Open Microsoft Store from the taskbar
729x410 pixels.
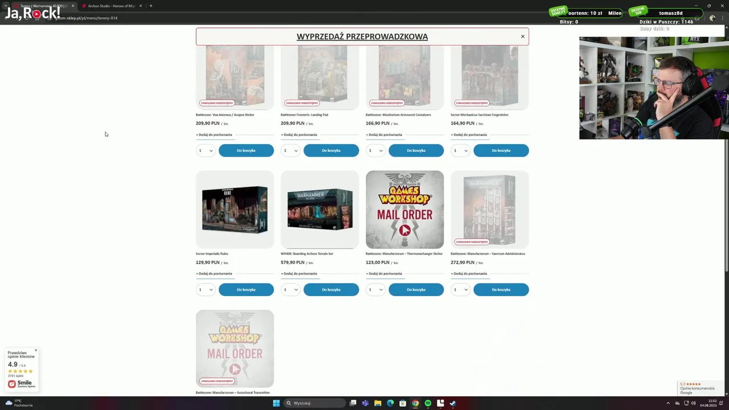pyautogui.click(x=403, y=403)
